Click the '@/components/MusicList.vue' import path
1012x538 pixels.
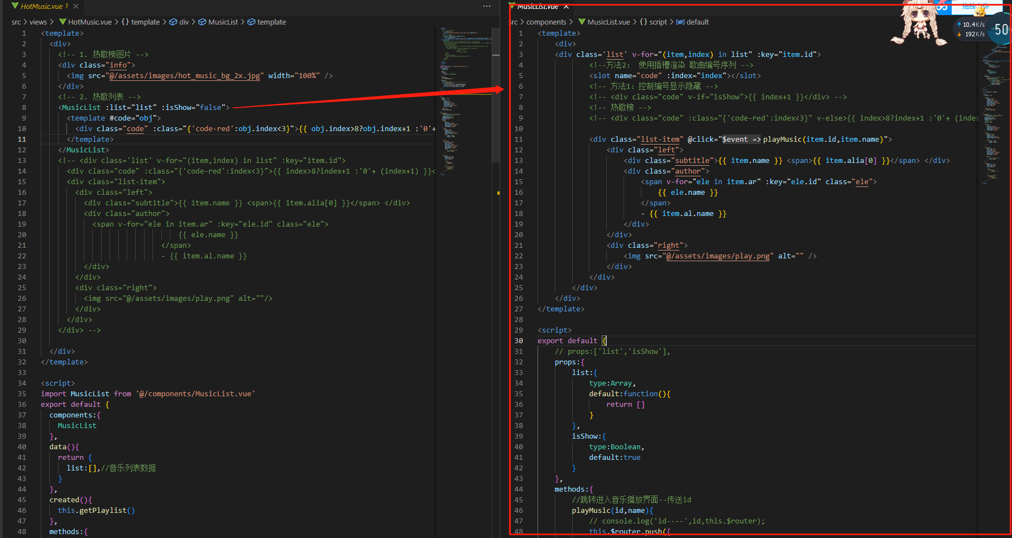195,394
